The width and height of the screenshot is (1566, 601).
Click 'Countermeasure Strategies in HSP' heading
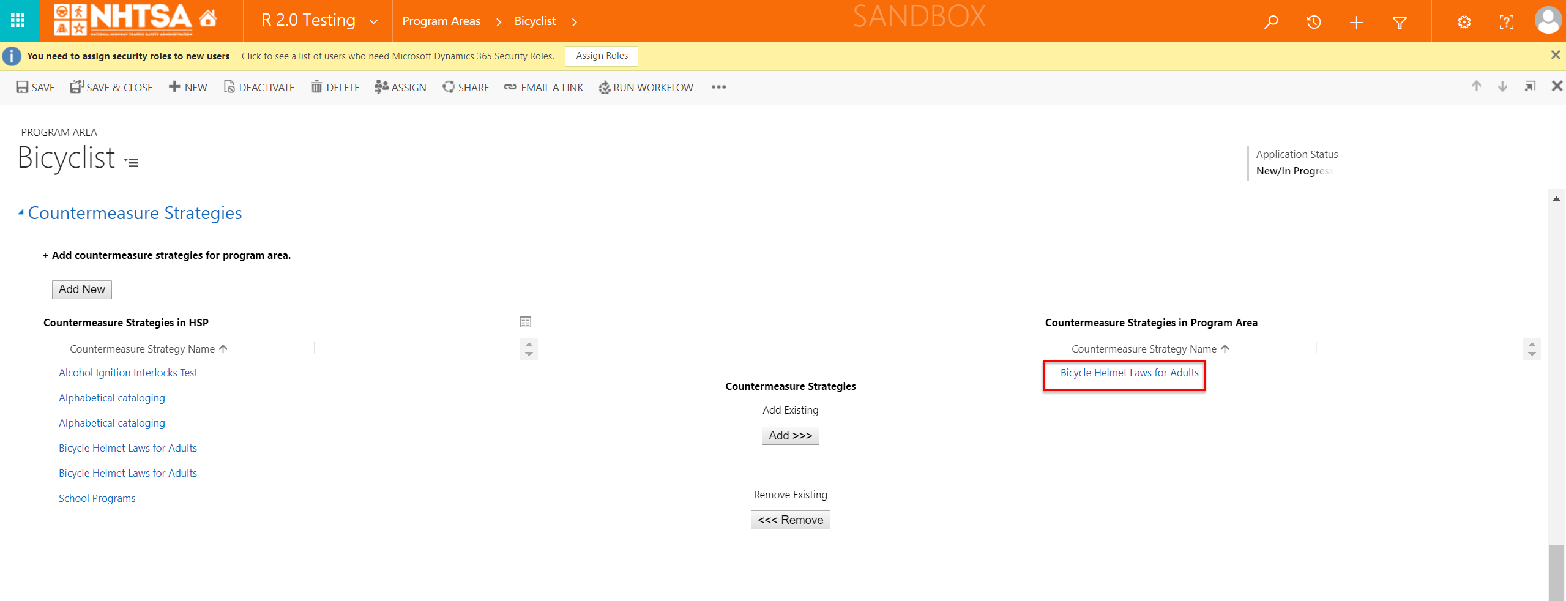[126, 323]
